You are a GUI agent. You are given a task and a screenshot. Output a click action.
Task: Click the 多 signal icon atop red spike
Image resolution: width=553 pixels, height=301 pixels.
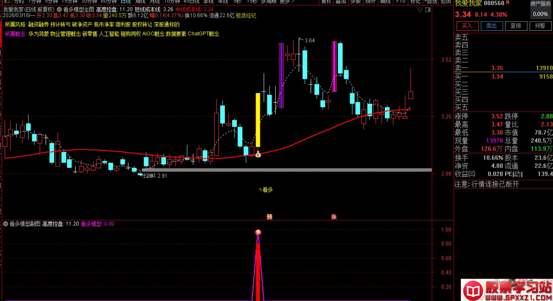tap(258, 232)
